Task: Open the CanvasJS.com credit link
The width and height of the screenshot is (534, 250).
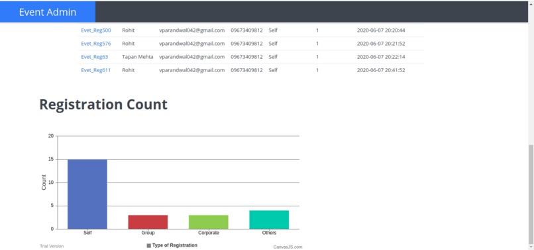Action: click(288, 247)
